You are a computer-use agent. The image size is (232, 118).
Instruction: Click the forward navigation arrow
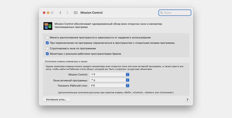[x=67, y=13]
